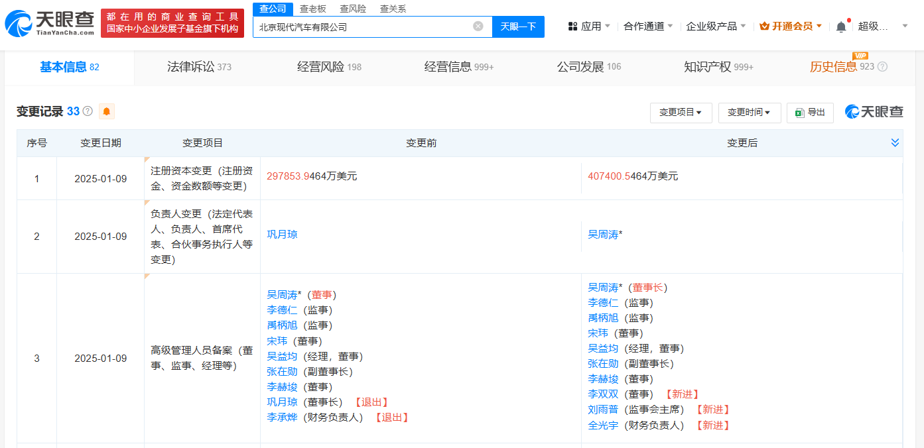Click the 天眼一下 search button
This screenshot has width=924, height=448.
tap(518, 27)
